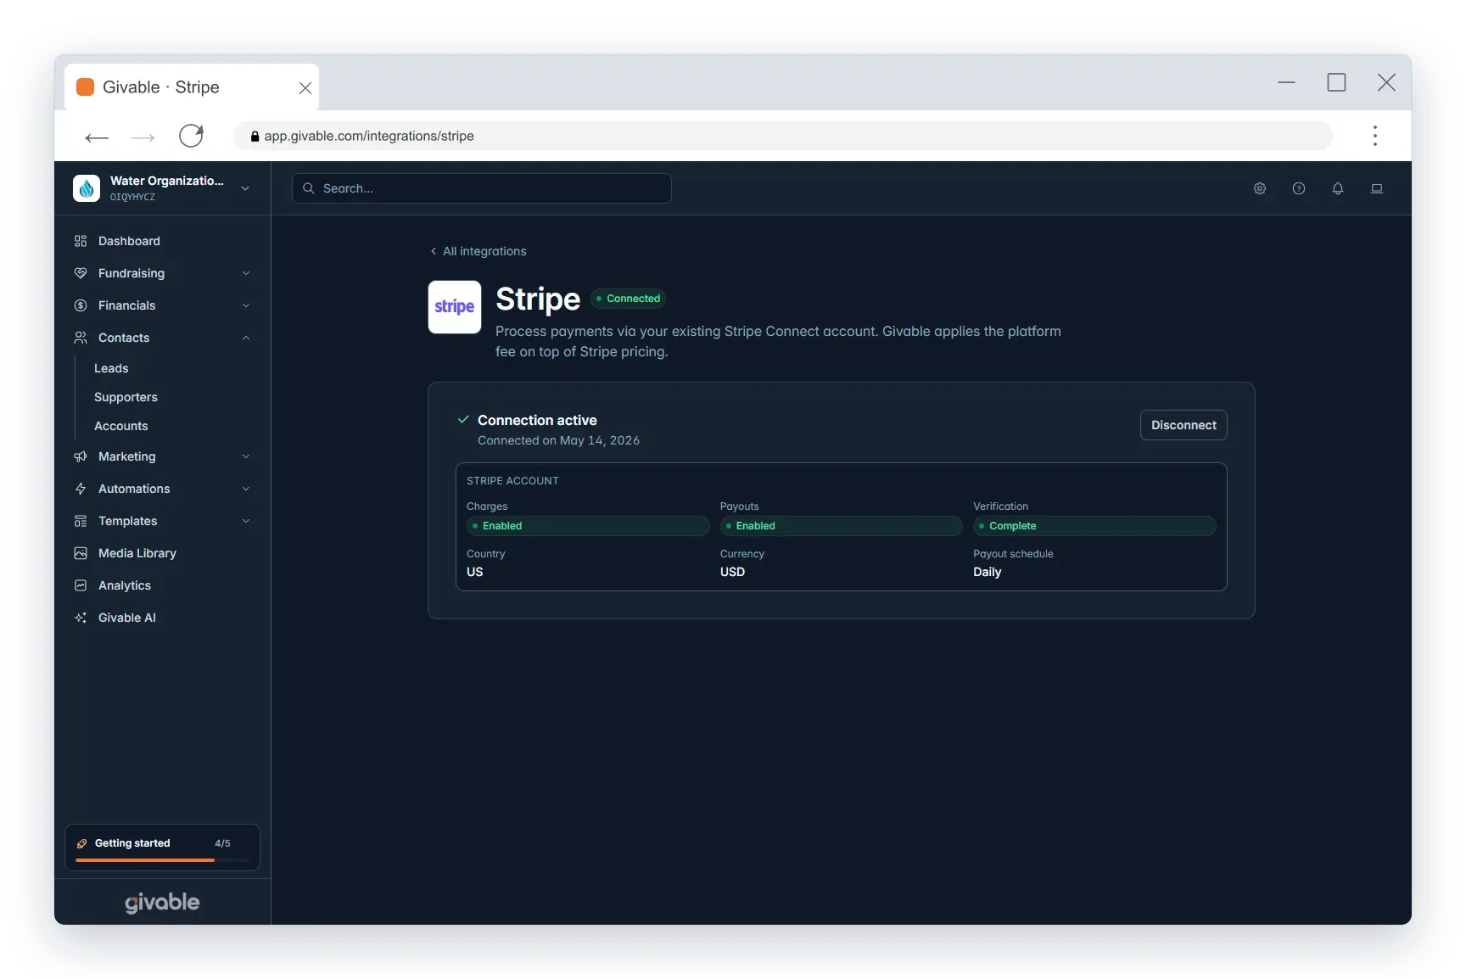Click the Verification Complete status pill
This screenshot has width=1466, height=979.
click(1094, 526)
